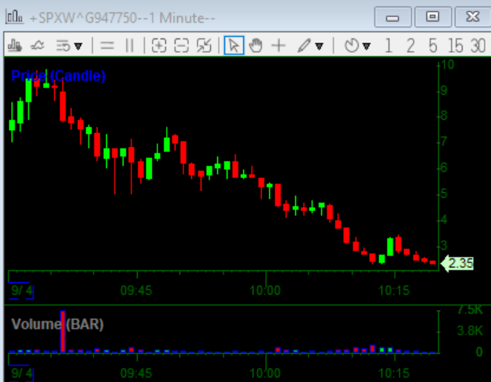Expand the list settings dropdown arrow
Image resolution: width=491 pixels, height=382 pixels.
[x=78, y=46]
